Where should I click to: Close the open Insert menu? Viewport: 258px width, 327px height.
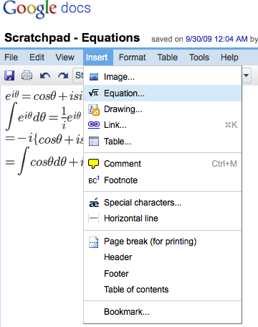98,57
